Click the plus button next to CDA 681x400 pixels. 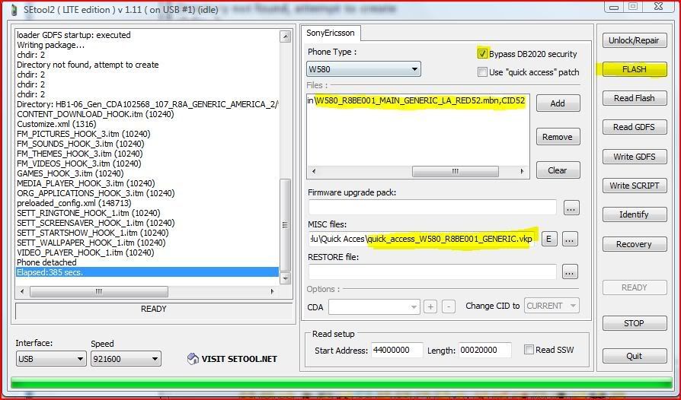click(x=430, y=306)
